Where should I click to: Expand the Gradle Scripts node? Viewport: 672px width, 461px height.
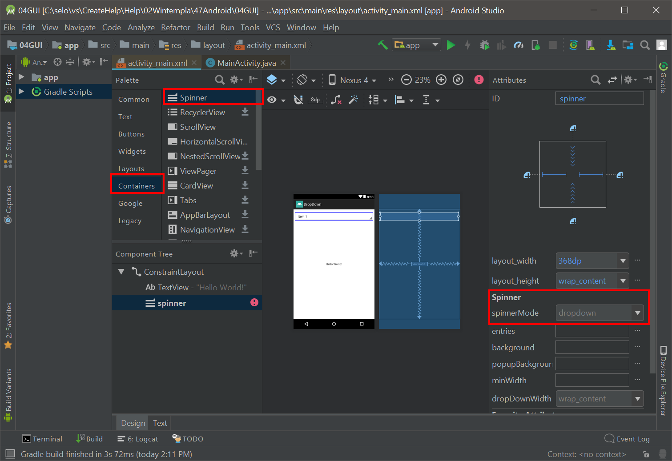pos(21,92)
